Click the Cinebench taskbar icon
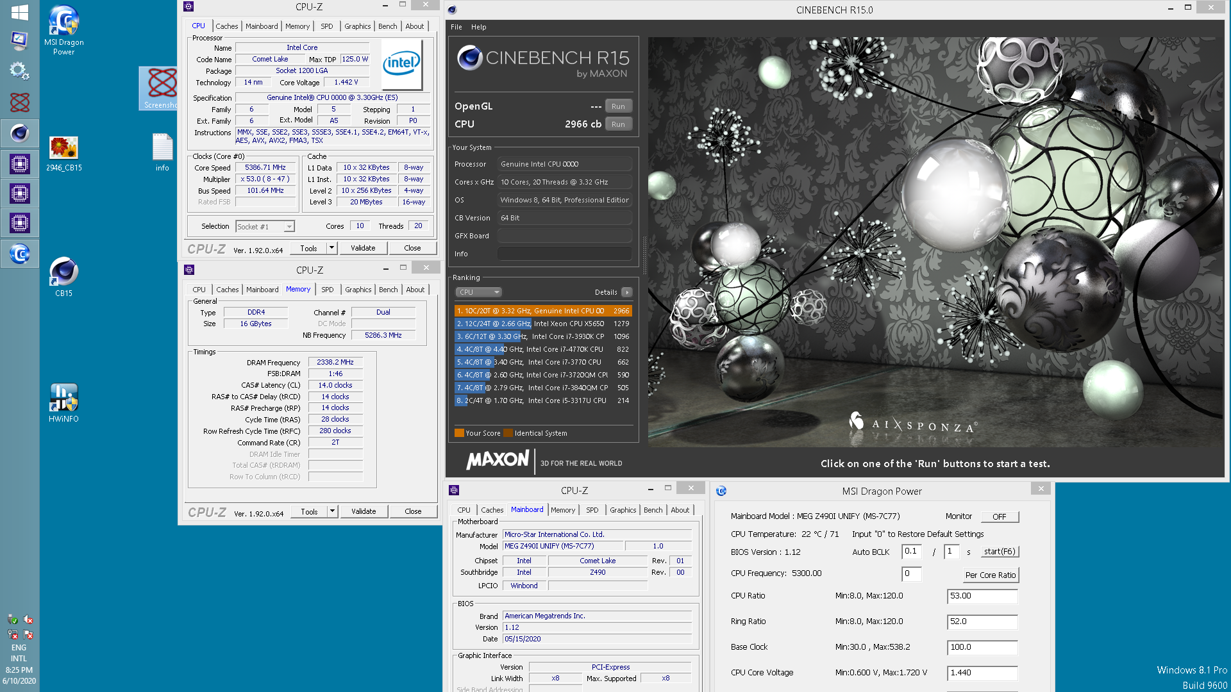 coord(19,133)
